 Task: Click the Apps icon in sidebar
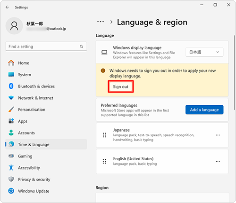pyautogui.click(x=11, y=121)
